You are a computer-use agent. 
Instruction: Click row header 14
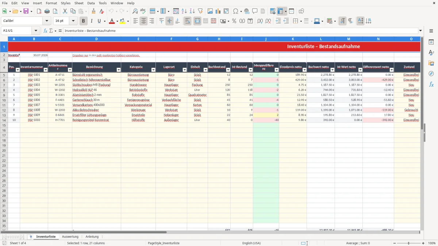[x=4, y=120]
